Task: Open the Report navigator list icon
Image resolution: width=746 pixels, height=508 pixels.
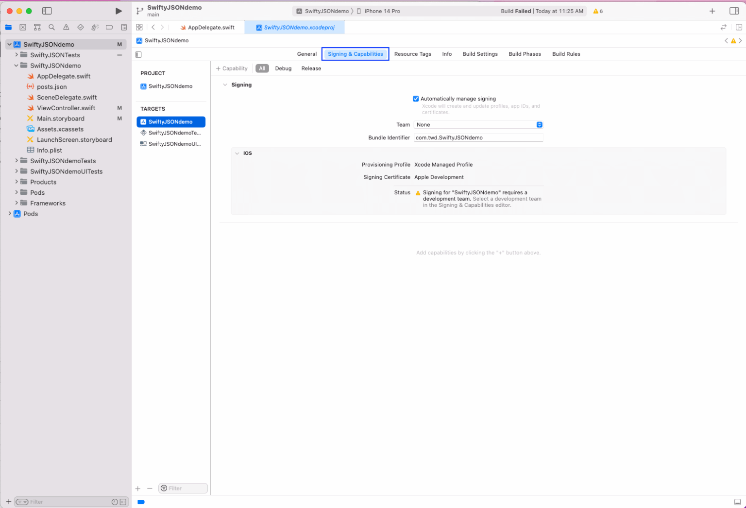Action: coord(124,27)
